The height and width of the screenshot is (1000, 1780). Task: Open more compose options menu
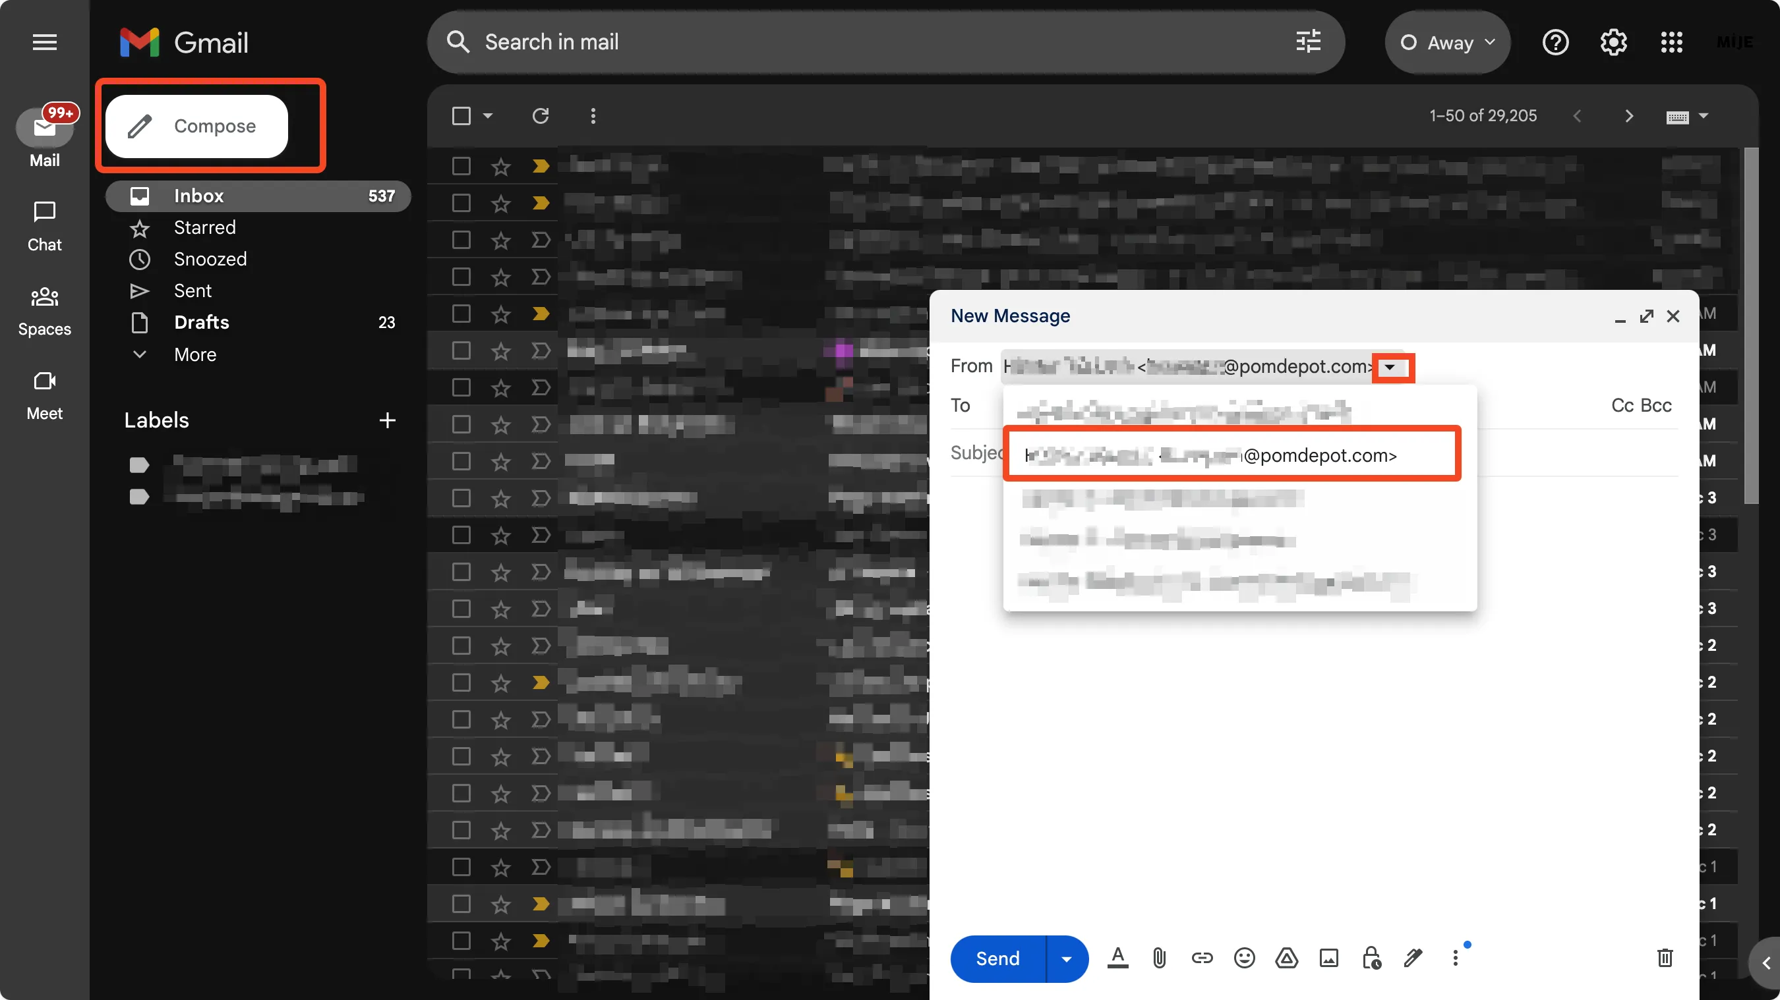(1455, 958)
